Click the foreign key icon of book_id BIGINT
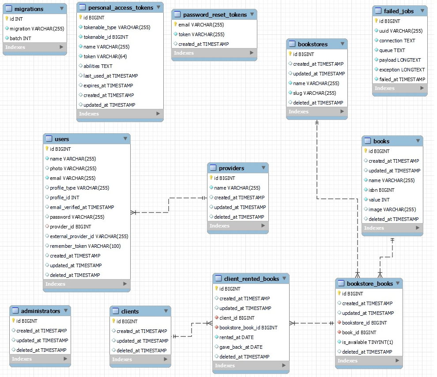 click(x=339, y=332)
